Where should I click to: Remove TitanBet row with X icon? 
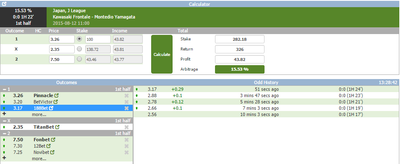coord(126,127)
